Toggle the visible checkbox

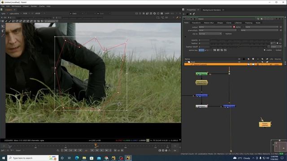[265, 50]
